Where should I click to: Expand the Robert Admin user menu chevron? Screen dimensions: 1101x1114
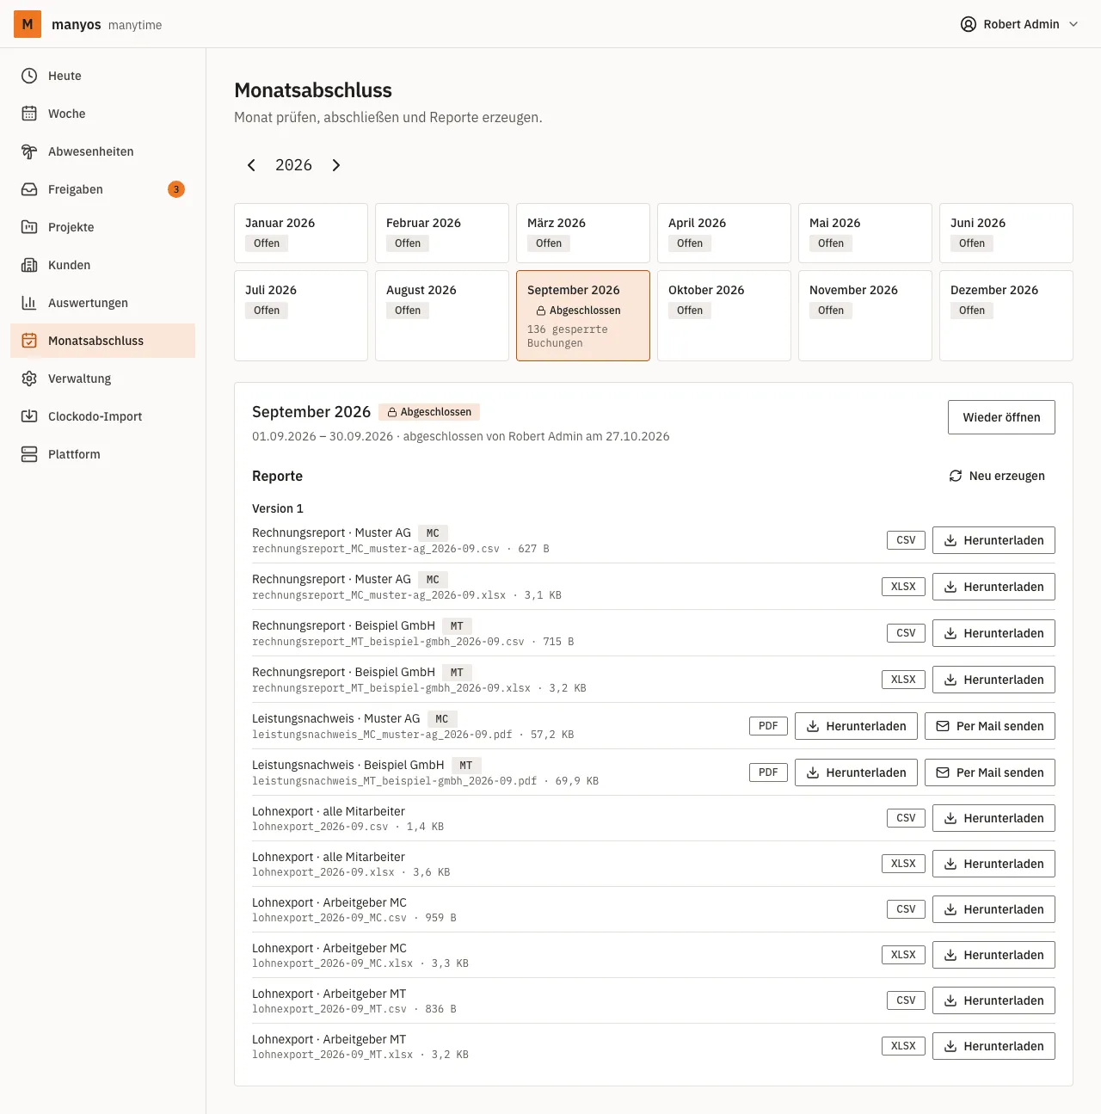click(x=1073, y=24)
